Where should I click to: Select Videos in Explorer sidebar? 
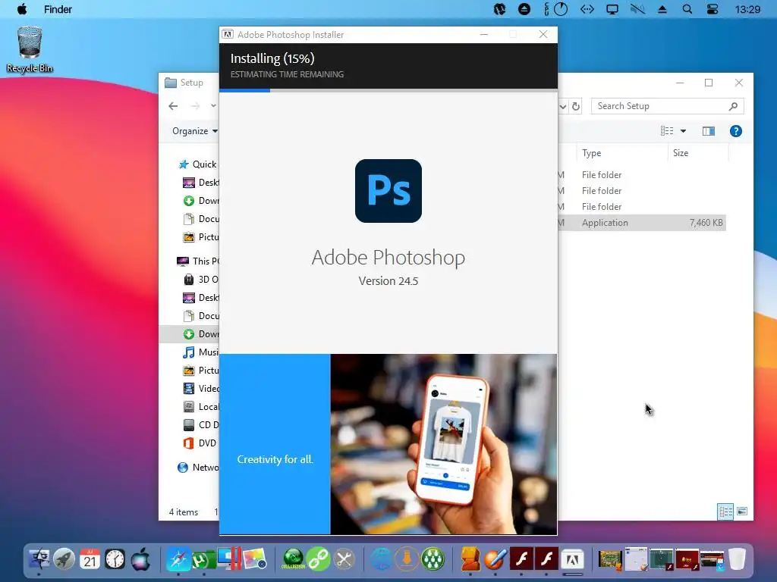click(x=200, y=389)
